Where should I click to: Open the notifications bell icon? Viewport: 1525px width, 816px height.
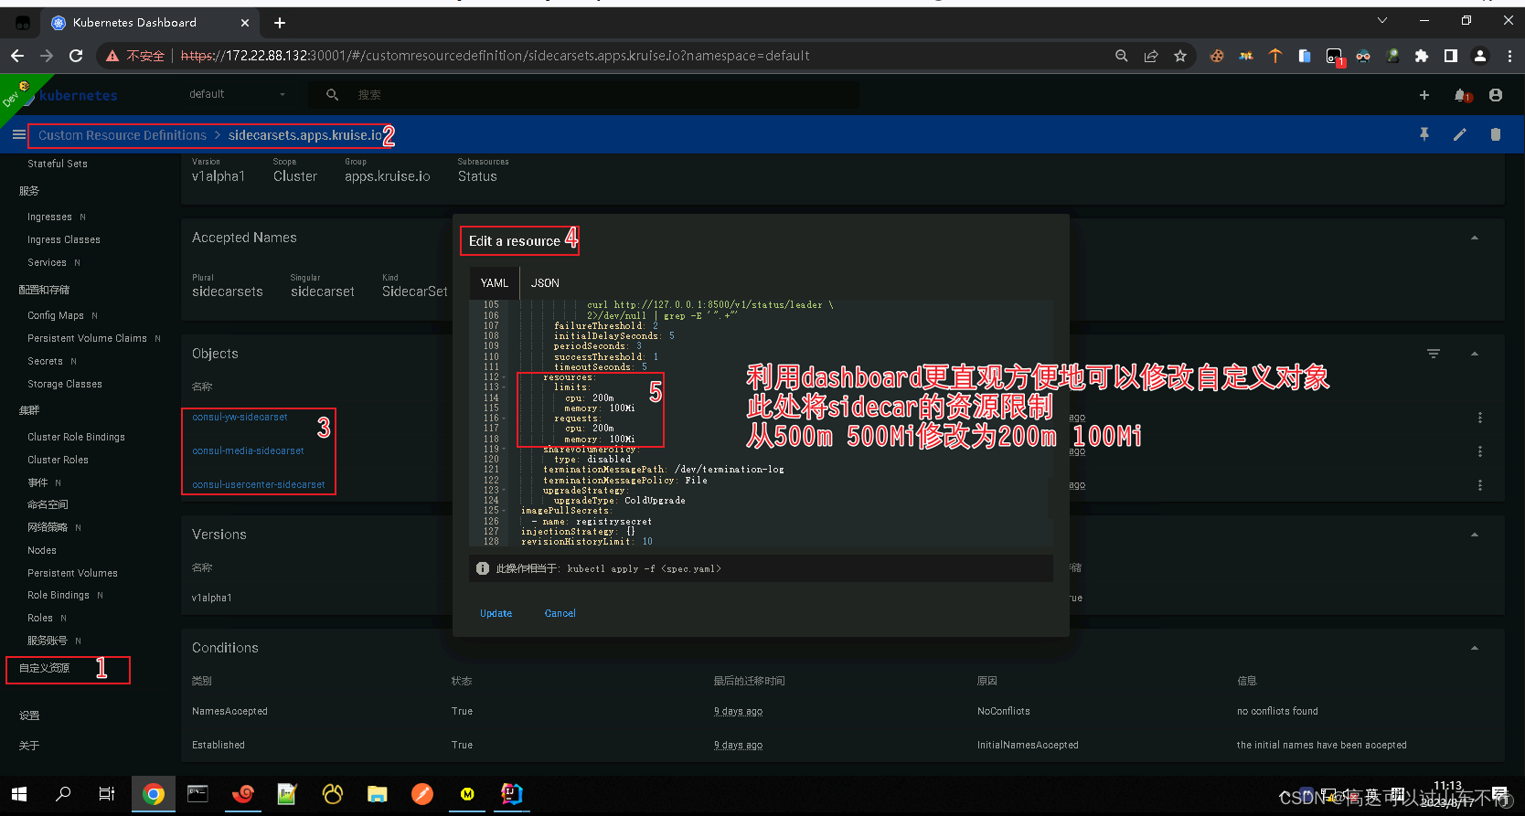click(x=1460, y=95)
